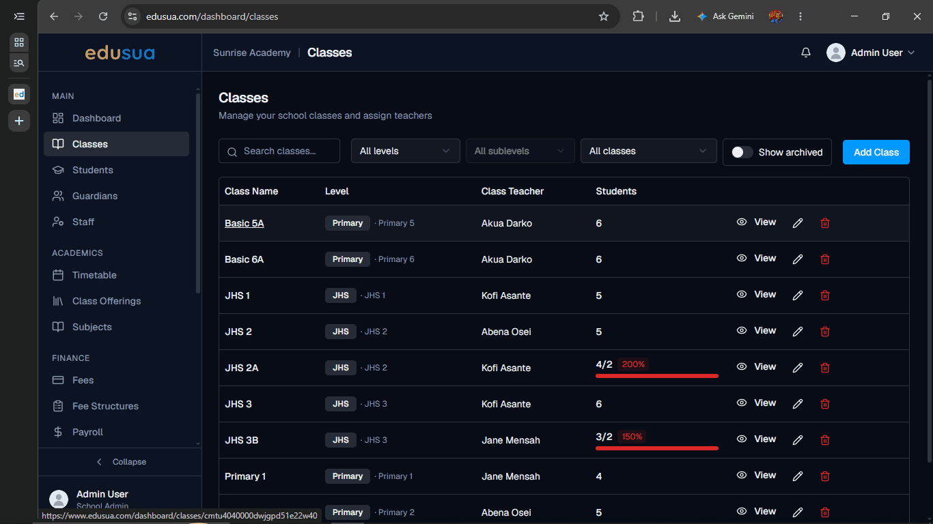The image size is (933, 524).
Task: Delete the JHS 3 class
Action: pos(824,404)
